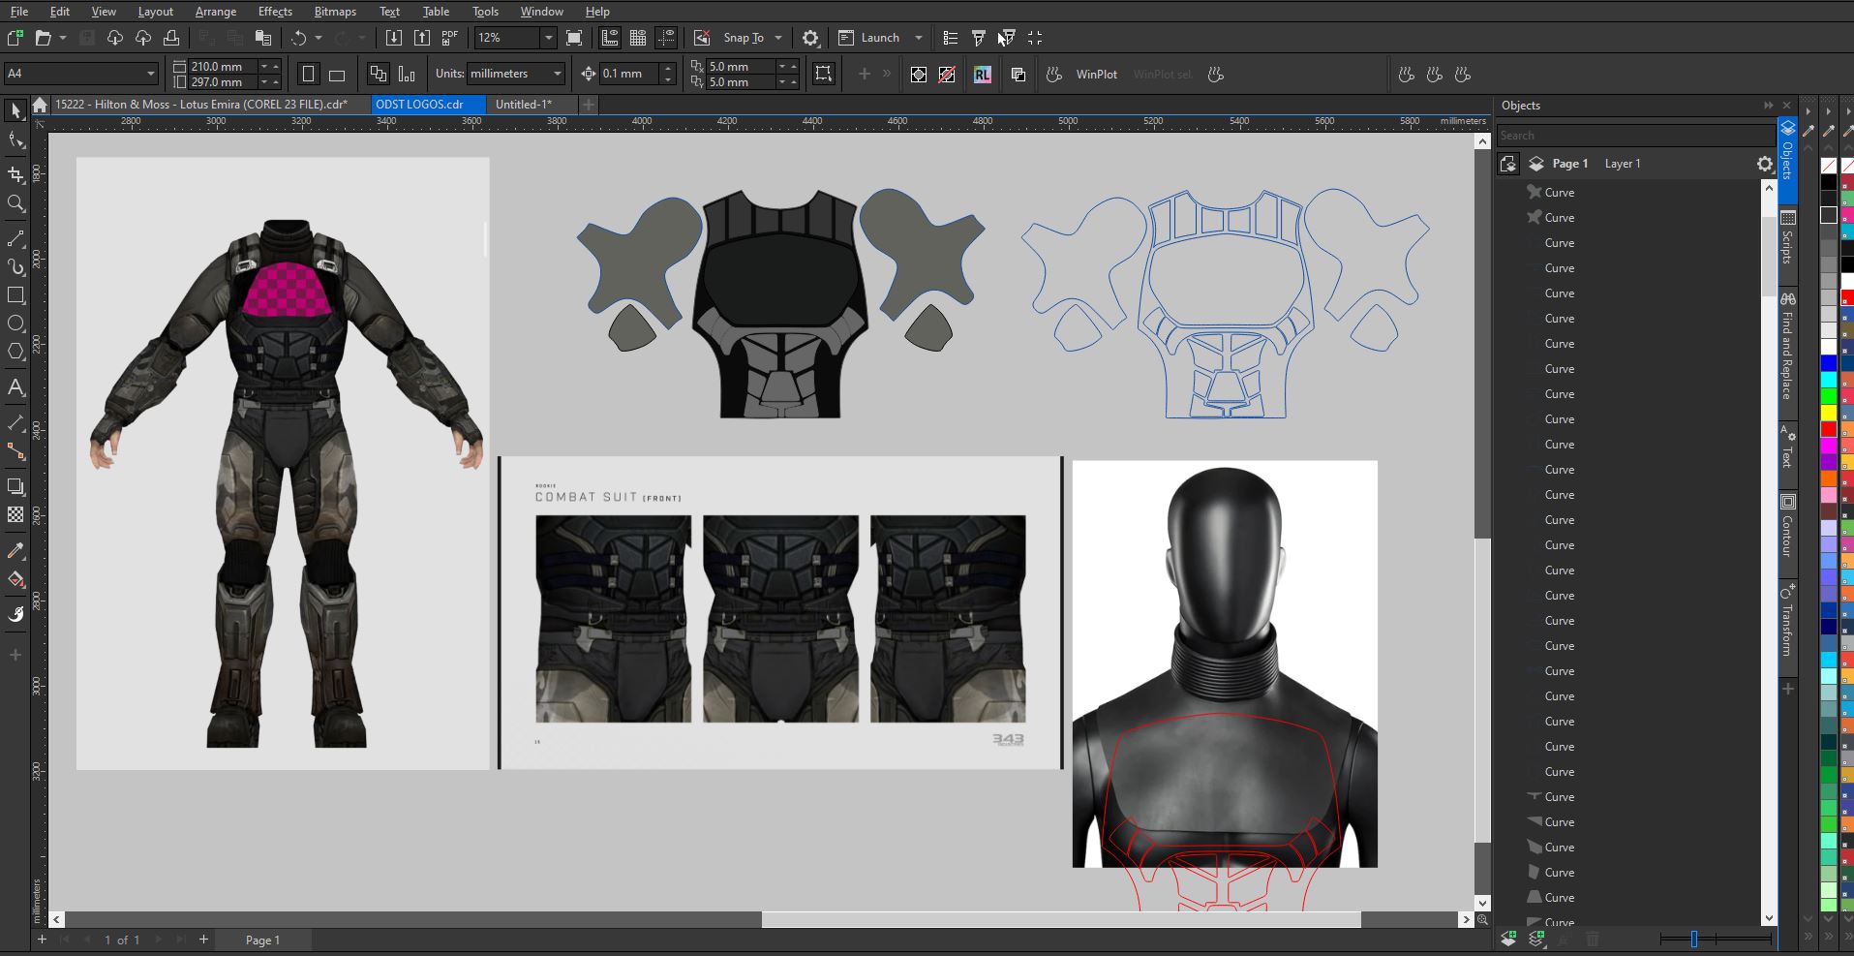This screenshot has width=1854, height=956.
Task: Open the Bitmaps menu
Action: (x=335, y=12)
